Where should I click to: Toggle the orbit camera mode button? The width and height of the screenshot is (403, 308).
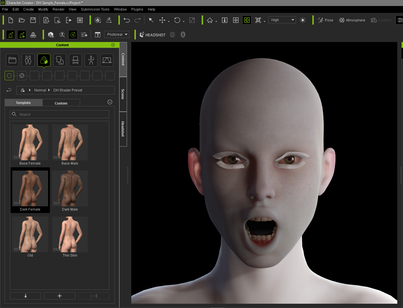(x=247, y=20)
